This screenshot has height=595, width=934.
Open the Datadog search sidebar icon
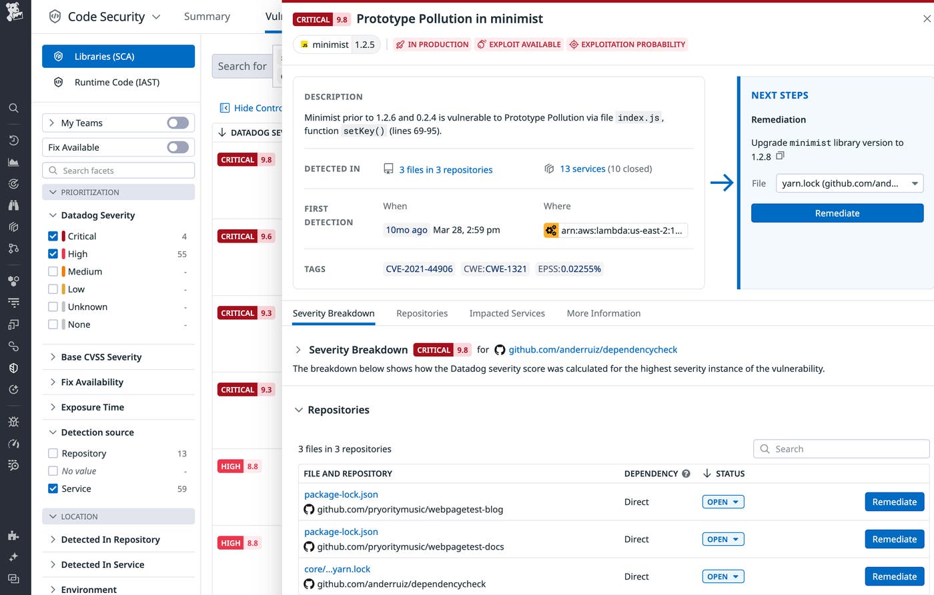click(x=14, y=108)
